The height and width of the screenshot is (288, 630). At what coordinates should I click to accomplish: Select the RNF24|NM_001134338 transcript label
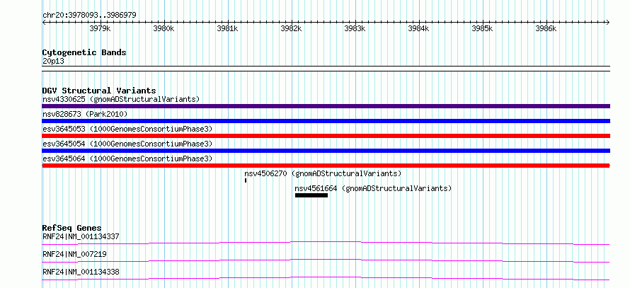click(81, 272)
